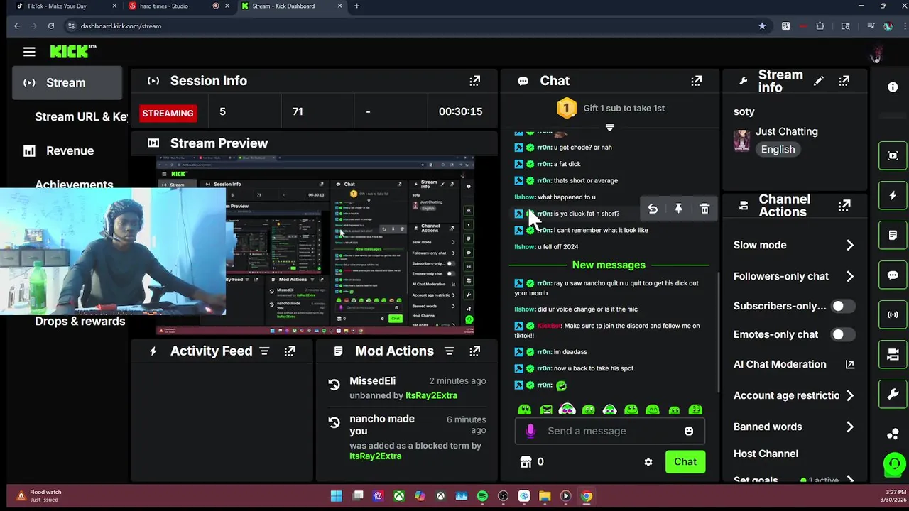Undo the MissedEli unban mod action

(x=334, y=385)
